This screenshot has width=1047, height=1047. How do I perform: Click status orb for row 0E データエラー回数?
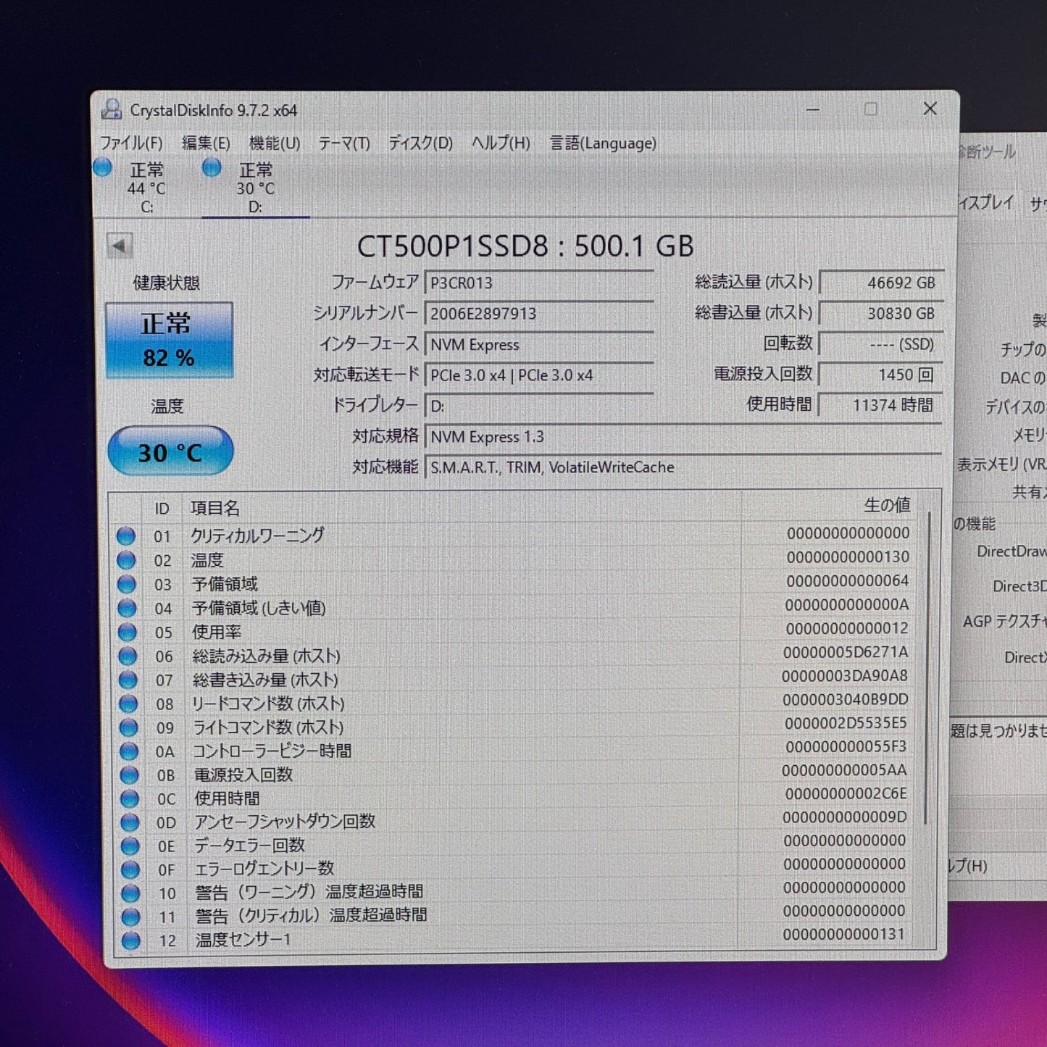point(130,846)
